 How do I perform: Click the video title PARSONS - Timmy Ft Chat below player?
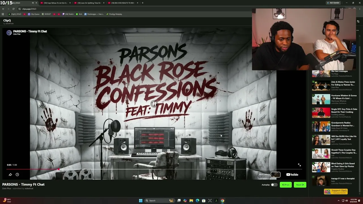tap(23, 184)
